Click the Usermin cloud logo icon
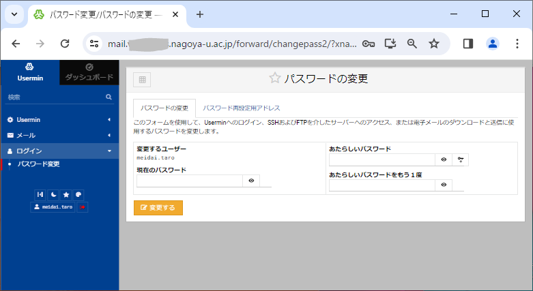The width and height of the screenshot is (533, 291). (29, 67)
